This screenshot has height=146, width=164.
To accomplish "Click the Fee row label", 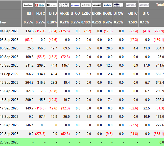I will 3,22.
